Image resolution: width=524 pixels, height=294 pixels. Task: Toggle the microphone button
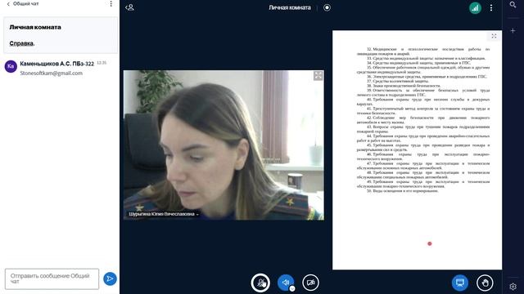[260, 283]
